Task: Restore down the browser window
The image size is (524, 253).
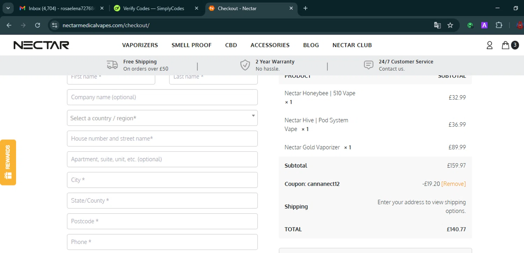Action: 516,8
